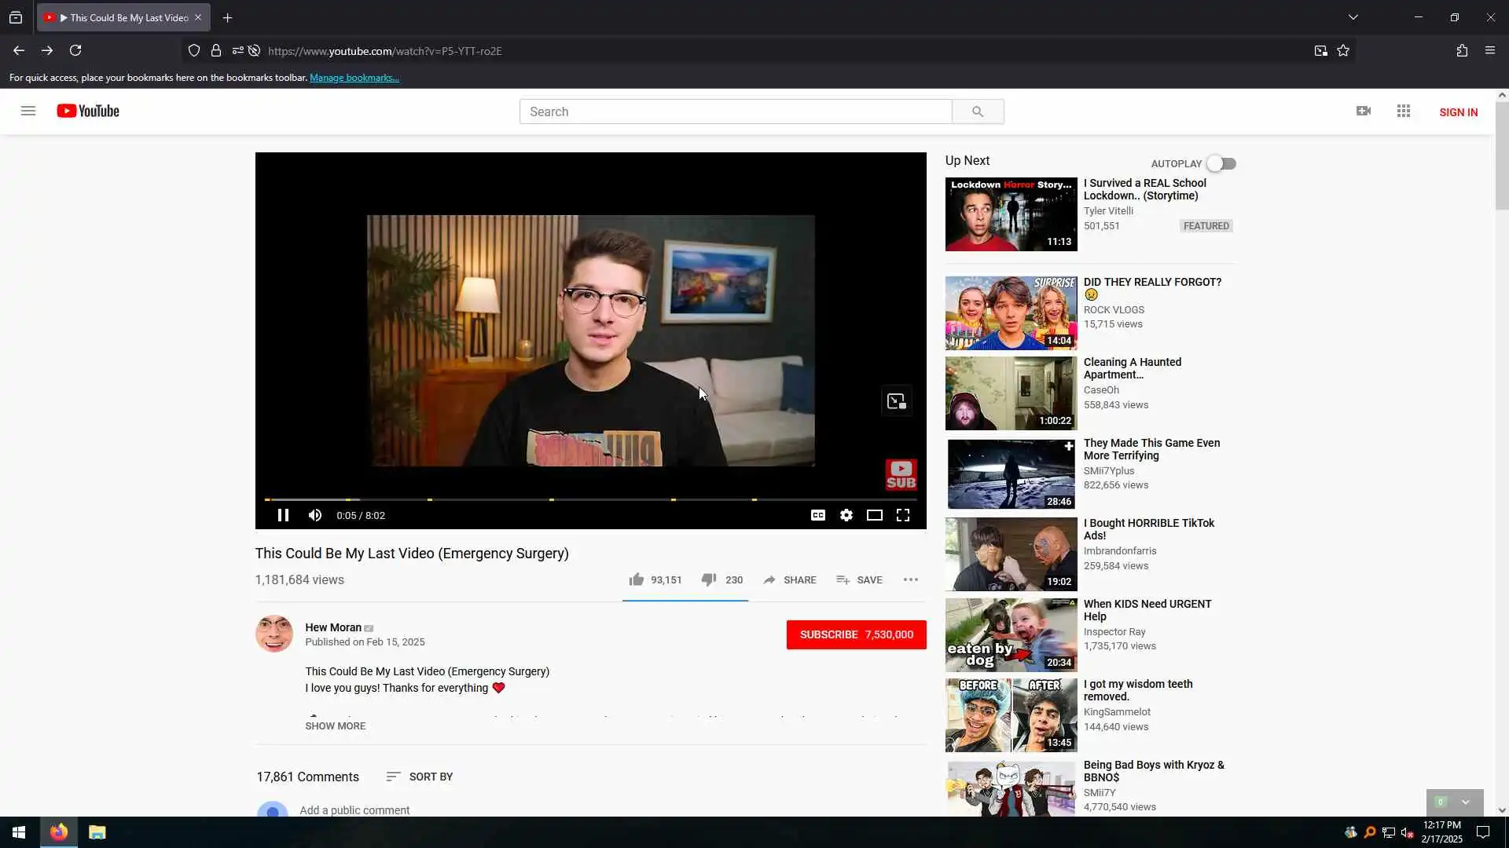The image size is (1509, 848).
Task: Expand description with SHOW MORE
Action: pos(335,726)
